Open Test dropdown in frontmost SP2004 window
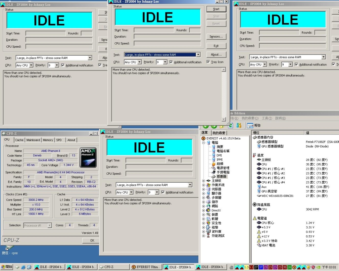The width and height of the screenshot is (339, 271). [198, 55]
